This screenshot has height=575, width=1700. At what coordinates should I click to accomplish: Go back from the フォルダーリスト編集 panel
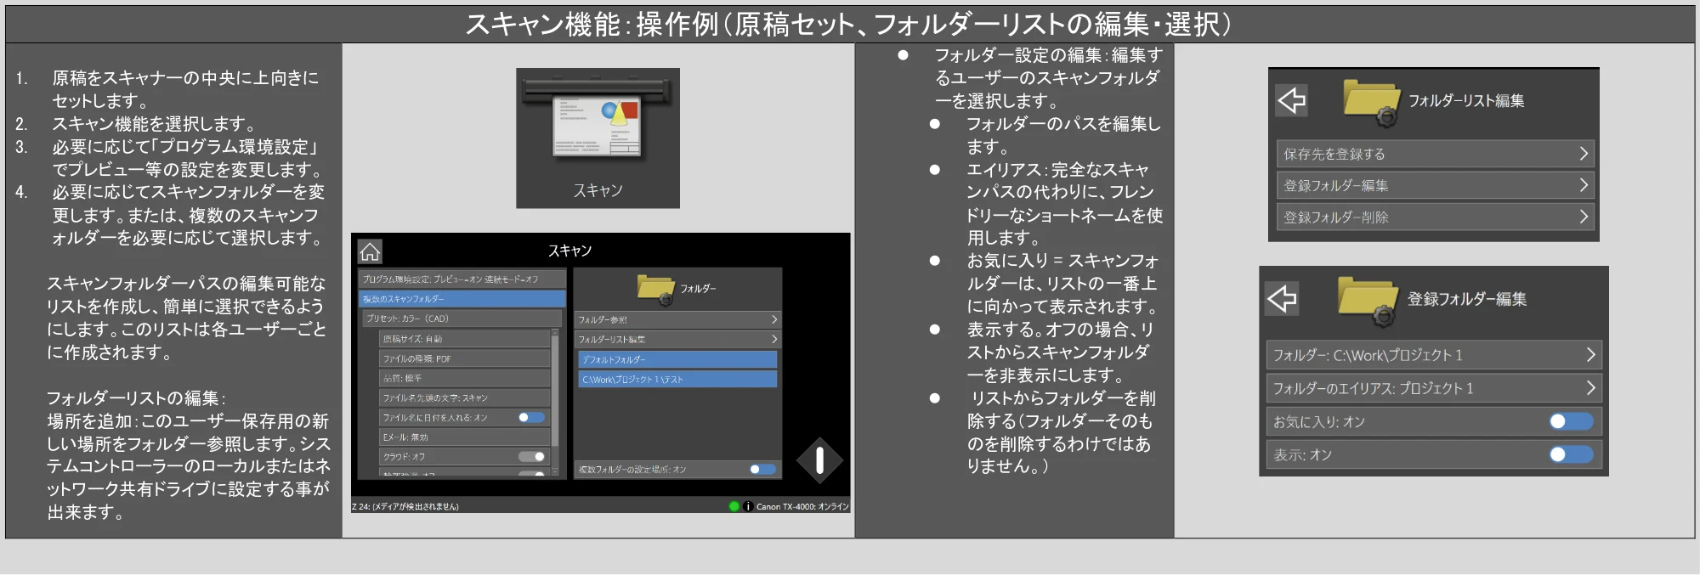pos(1291,100)
